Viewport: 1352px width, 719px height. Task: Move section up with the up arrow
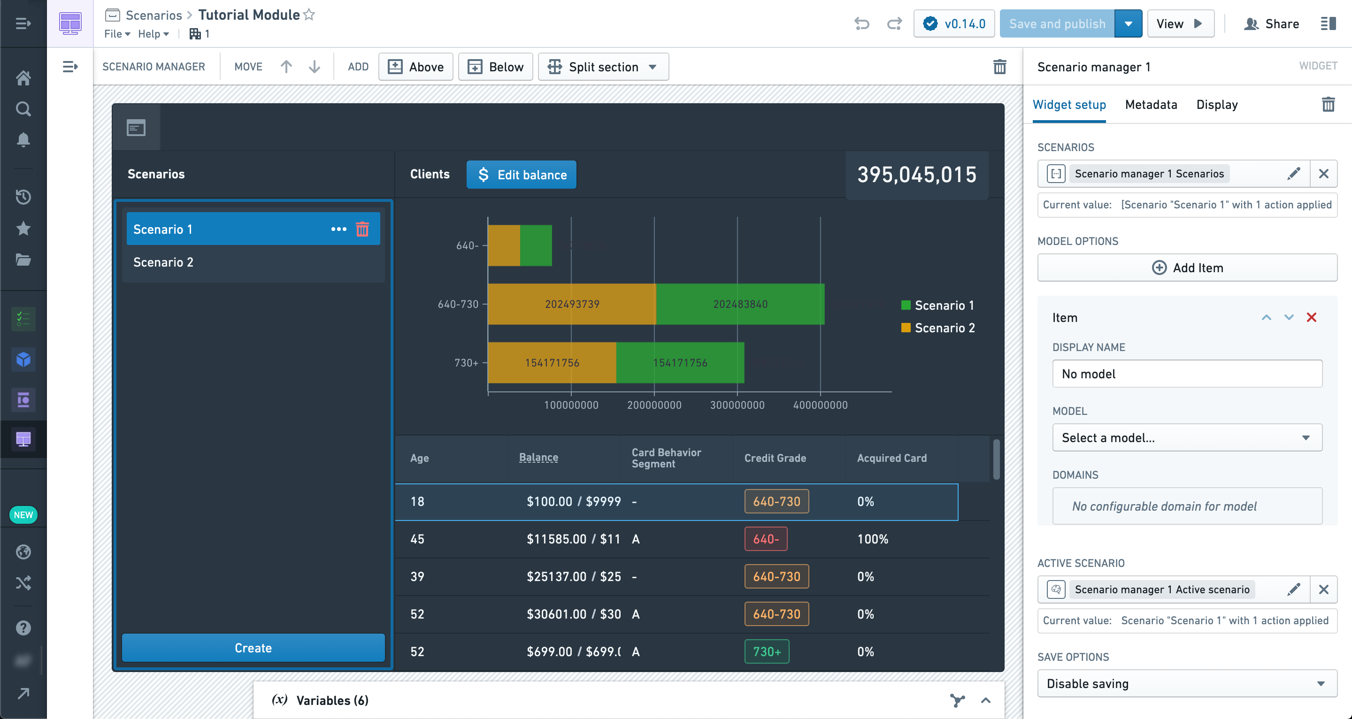286,67
